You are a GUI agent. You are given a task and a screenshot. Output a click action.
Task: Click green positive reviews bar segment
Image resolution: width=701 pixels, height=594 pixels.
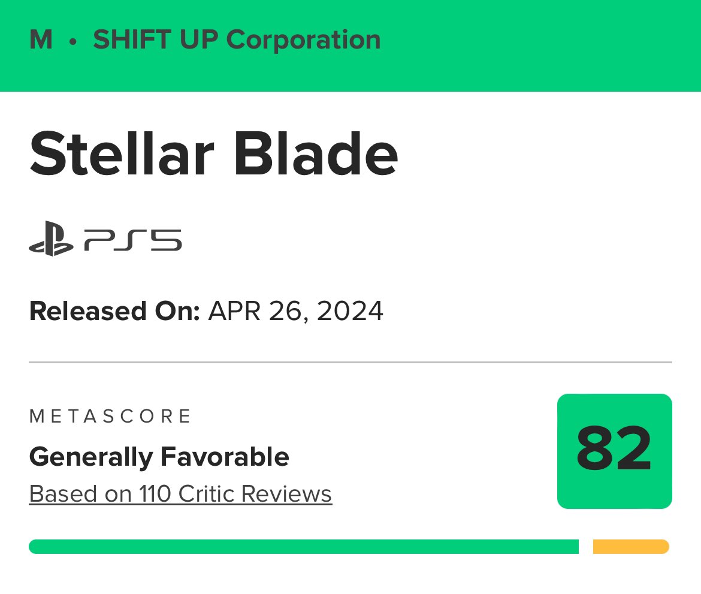tap(304, 547)
